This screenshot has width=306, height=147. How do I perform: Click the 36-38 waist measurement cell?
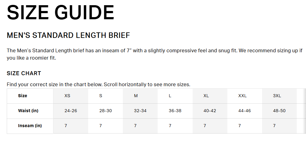tap(175, 111)
